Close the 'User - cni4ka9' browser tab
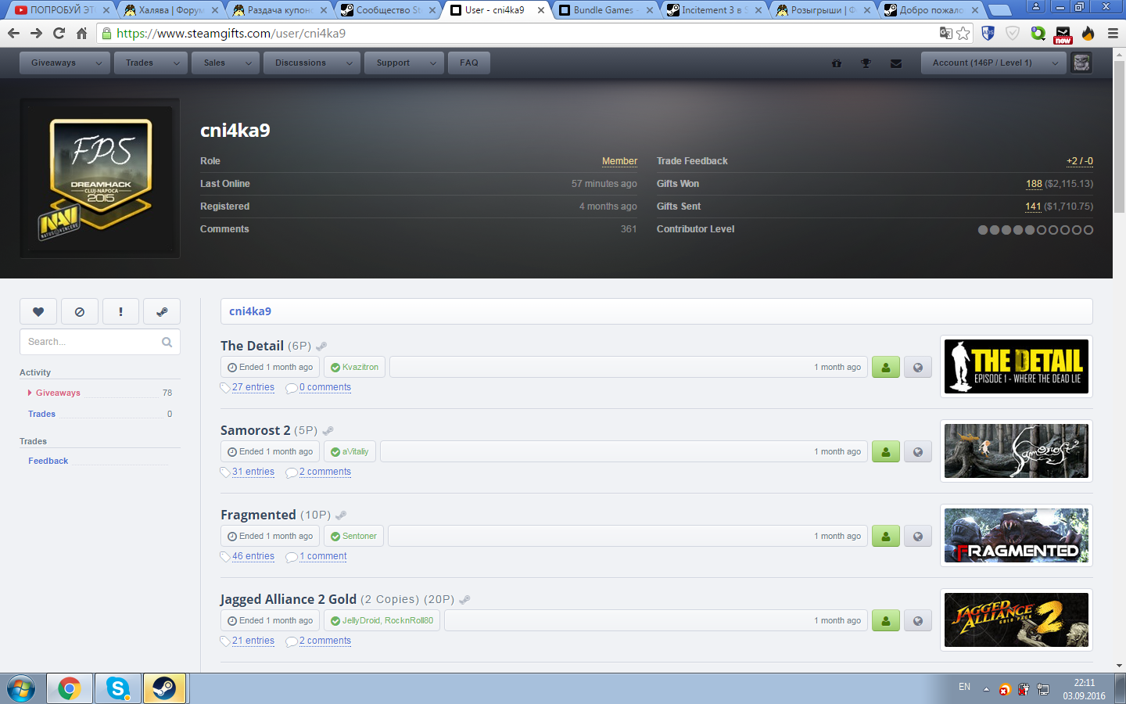This screenshot has width=1126, height=704. (541, 10)
